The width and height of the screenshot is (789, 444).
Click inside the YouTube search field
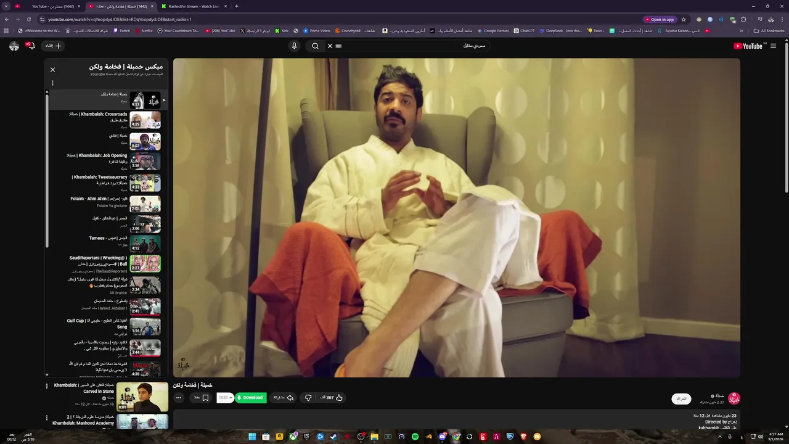click(x=413, y=46)
